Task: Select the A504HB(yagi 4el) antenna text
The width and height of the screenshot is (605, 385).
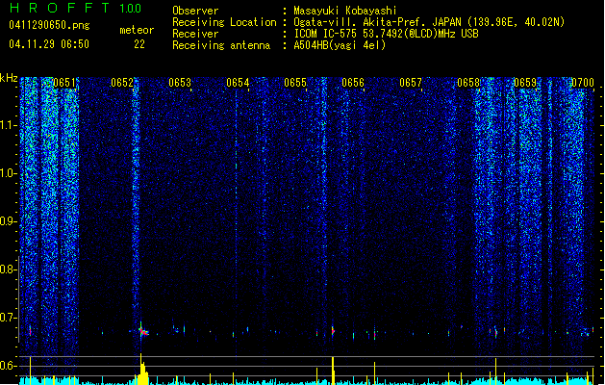Action: (340, 45)
